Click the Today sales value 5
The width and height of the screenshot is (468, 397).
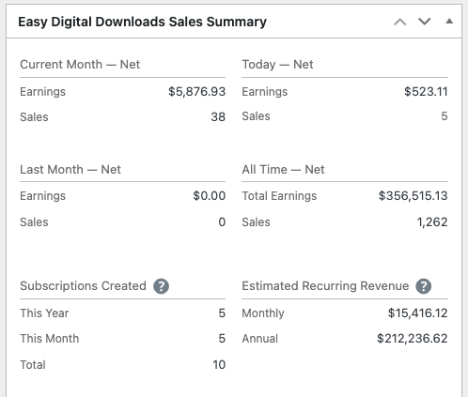pyautogui.click(x=445, y=116)
